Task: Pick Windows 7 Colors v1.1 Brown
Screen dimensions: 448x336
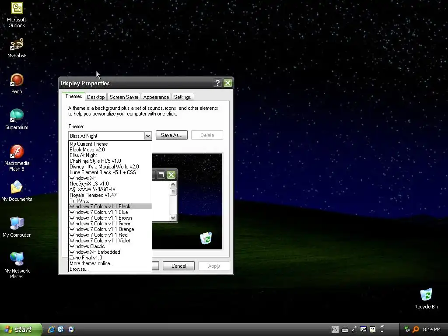Action: point(110,218)
